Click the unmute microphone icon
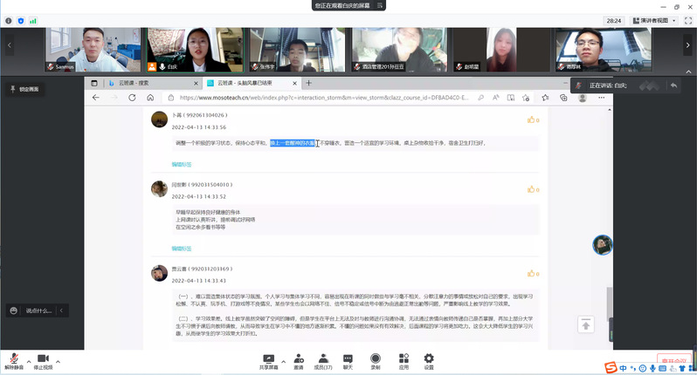Screen dimensions: 697x375 pos(13,358)
